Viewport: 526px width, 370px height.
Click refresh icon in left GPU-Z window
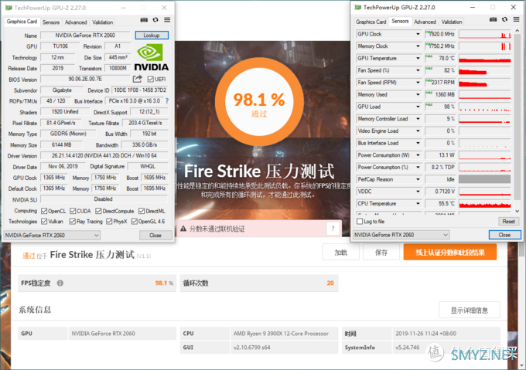[155, 20]
